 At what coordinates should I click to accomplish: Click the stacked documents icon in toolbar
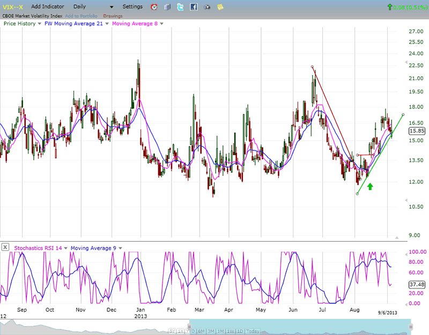pos(168,7)
